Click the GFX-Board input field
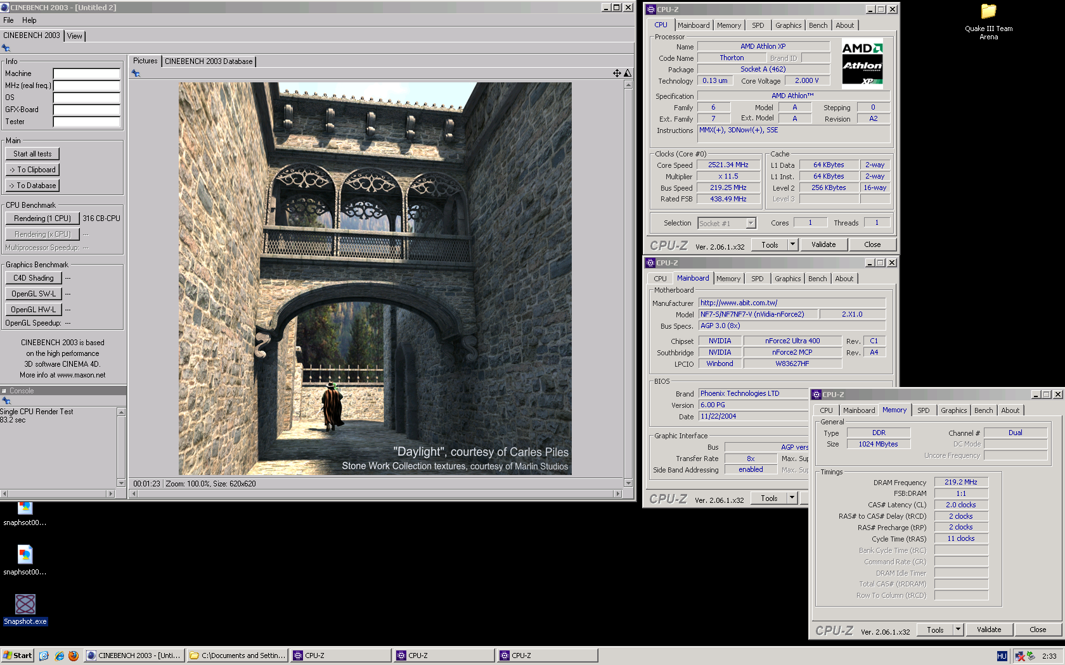Viewport: 1065px width, 665px height. tap(87, 110)
